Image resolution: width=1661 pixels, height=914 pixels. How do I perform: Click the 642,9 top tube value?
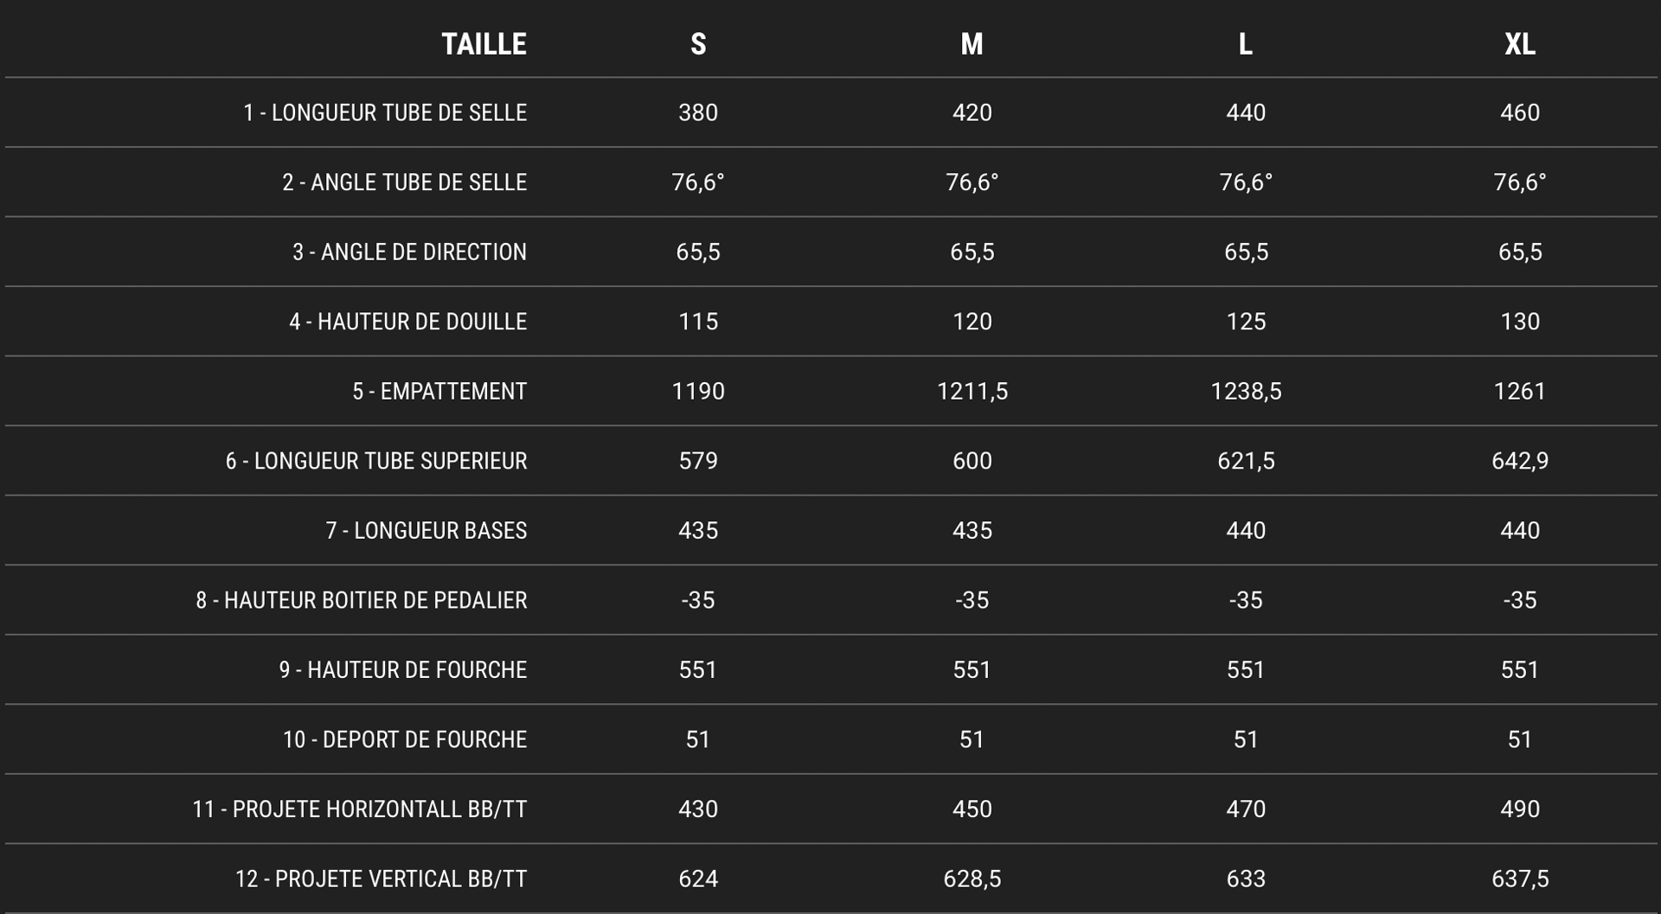click(x=1519, y=461)
